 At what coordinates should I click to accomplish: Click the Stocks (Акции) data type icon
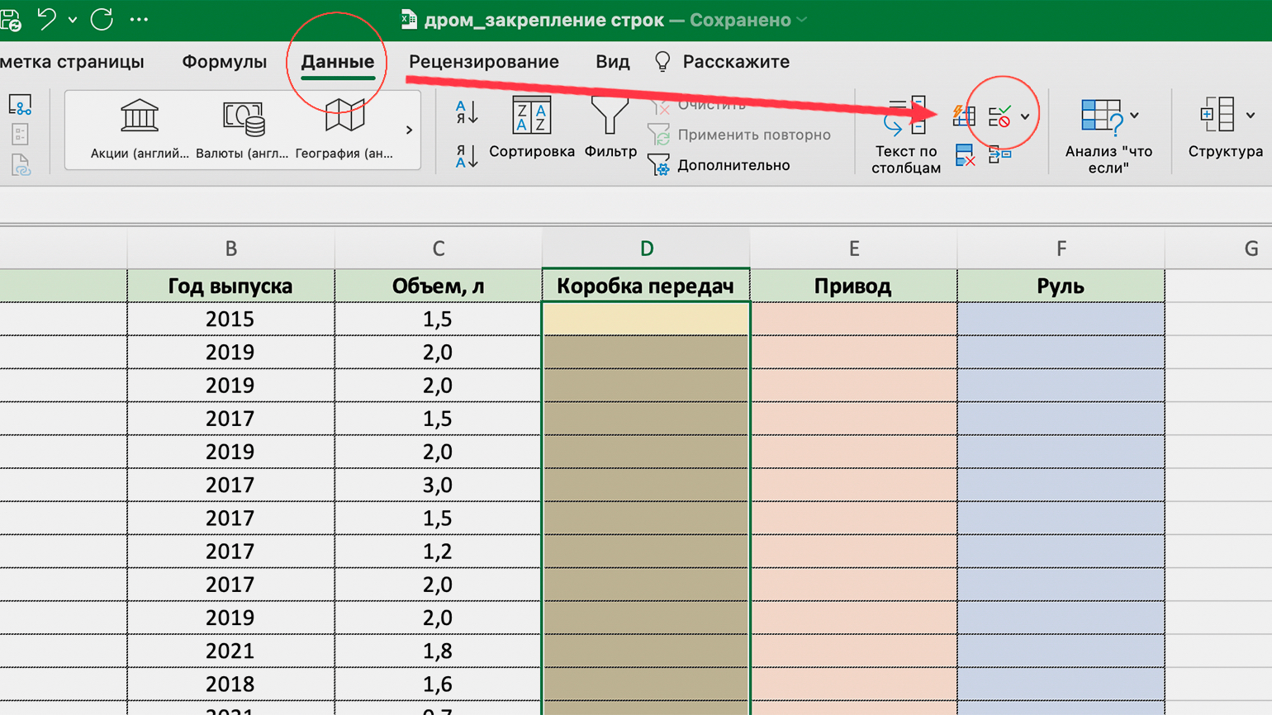[139, 118]
